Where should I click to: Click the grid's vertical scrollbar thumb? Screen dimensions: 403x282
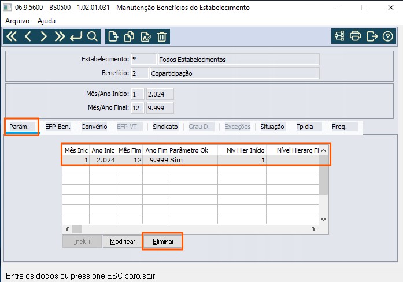324,175
